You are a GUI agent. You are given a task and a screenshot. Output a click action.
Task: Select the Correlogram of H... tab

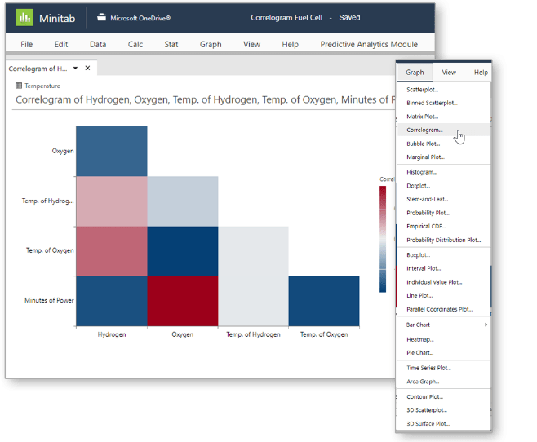38,69
